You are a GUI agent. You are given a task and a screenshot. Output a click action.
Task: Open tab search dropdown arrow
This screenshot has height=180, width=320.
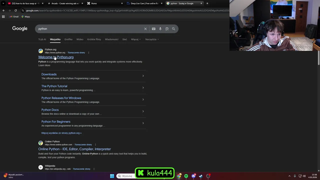click(3, 3)
